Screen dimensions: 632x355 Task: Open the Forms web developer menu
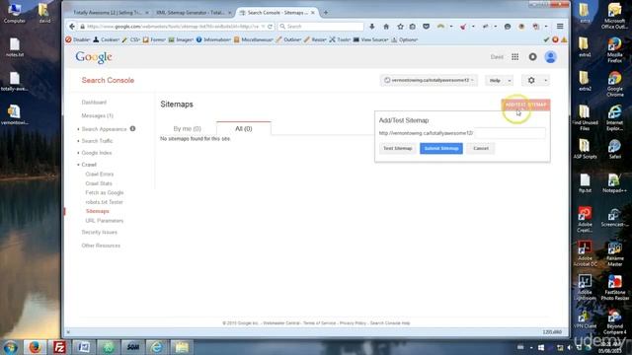point(154,39)
